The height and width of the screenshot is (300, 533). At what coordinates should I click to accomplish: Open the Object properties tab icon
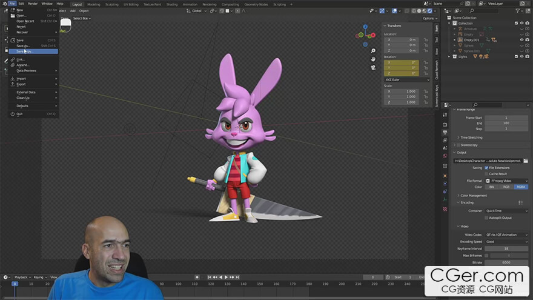(x=445, y=176)
